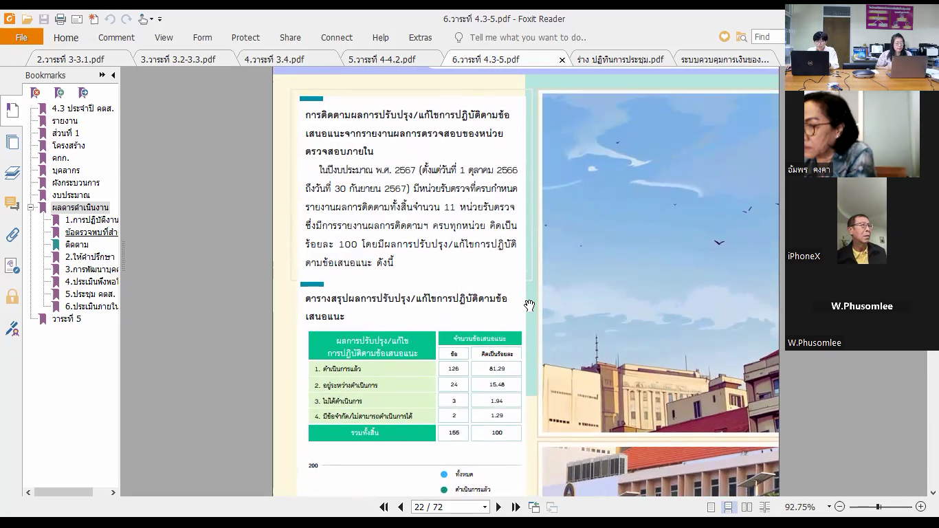The height and width of the screenshot is (528, 939).
Task: Open the Security lock panel
Action: pyautogui.click(x=12, y=297)
